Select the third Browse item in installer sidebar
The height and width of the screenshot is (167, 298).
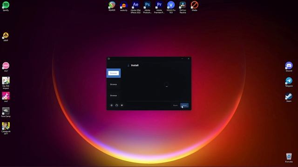[114, 96]
